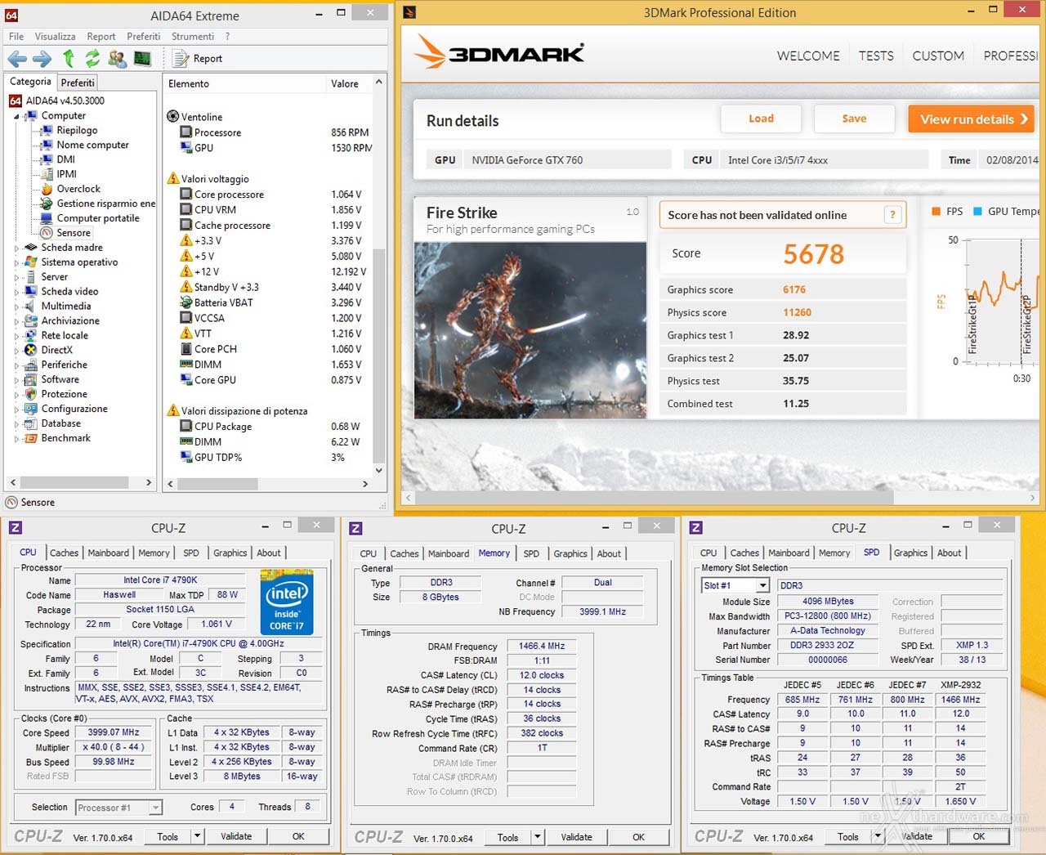Expand the Rete locale node
This screenshot has width=1046, height=855.
click(16, 336)
